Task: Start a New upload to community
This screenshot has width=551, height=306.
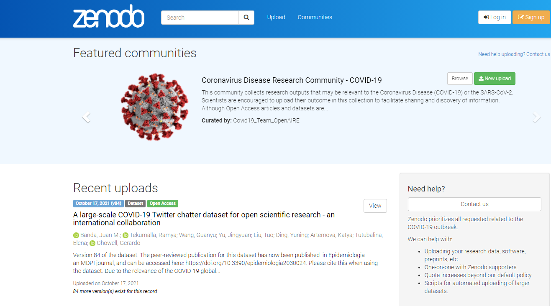Action: click(x=495, y=79)
